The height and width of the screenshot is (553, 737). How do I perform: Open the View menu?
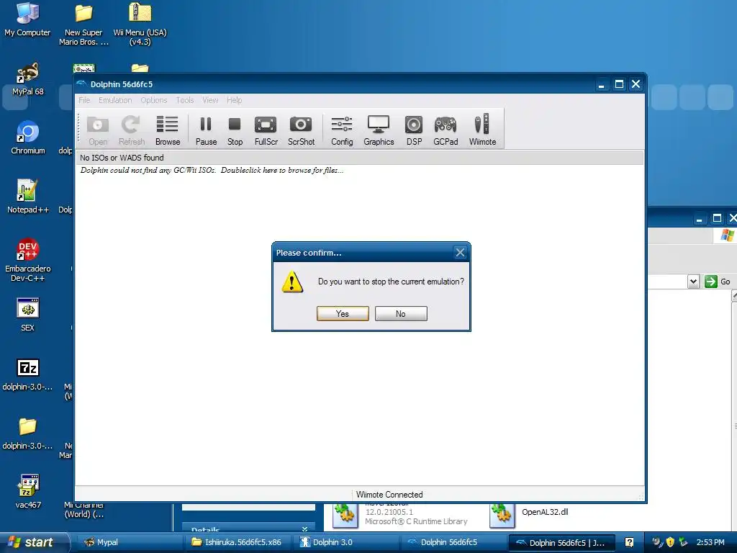tap(210, 100)
